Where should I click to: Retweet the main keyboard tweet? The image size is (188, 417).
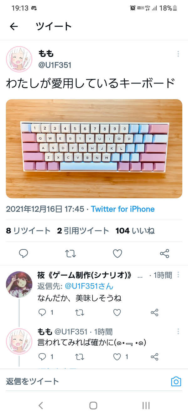pyautogui.click(x=70, y=253)
